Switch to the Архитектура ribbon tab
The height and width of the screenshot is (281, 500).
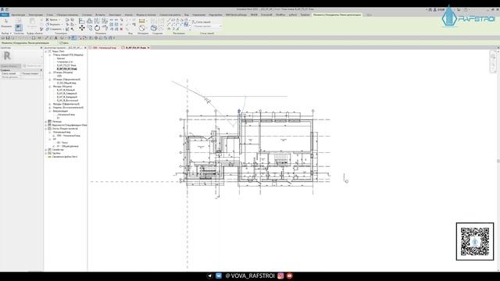(18, 15)
